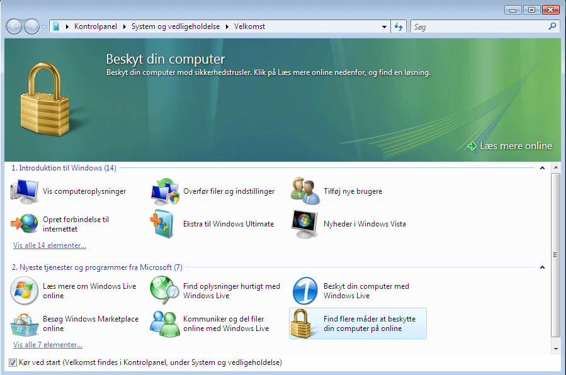Select System og vedligeholdelse breadcrumb

(x=176, y=27)
